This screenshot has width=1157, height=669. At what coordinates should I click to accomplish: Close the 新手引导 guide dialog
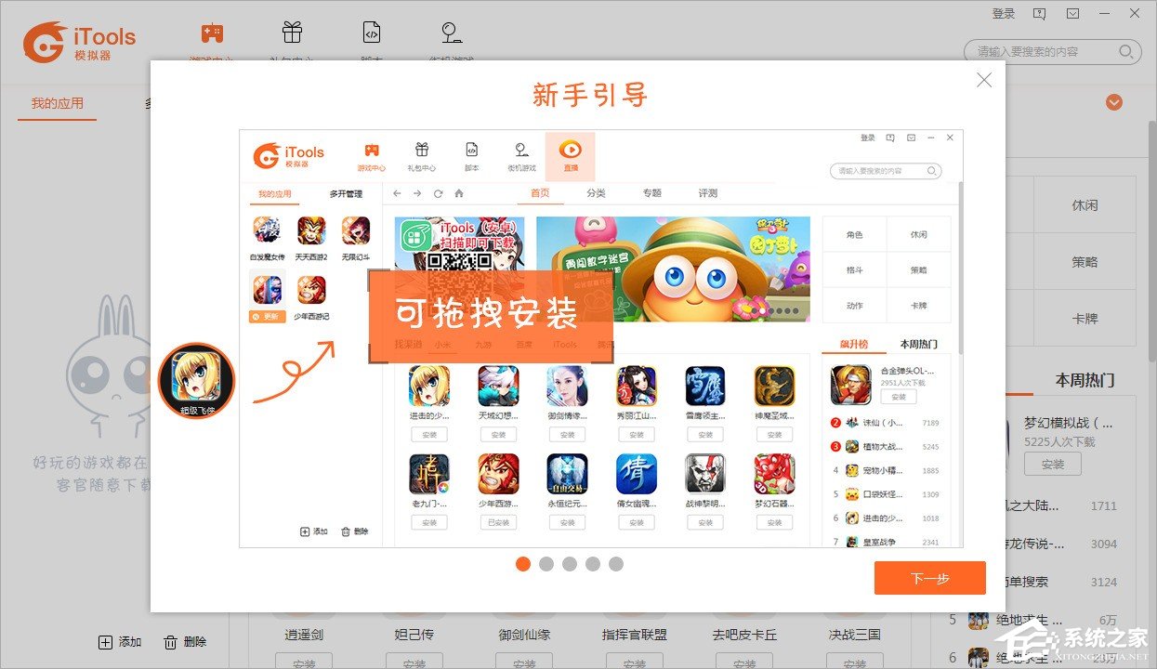pos(984,80)
